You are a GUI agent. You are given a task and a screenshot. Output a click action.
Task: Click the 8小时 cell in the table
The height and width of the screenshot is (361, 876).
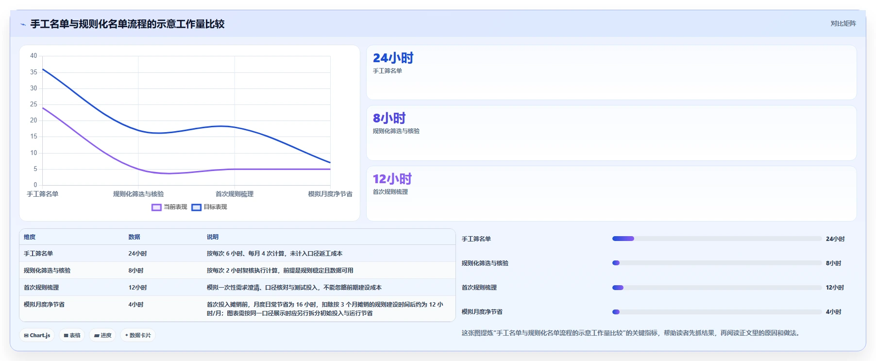(x=135, y=271)
